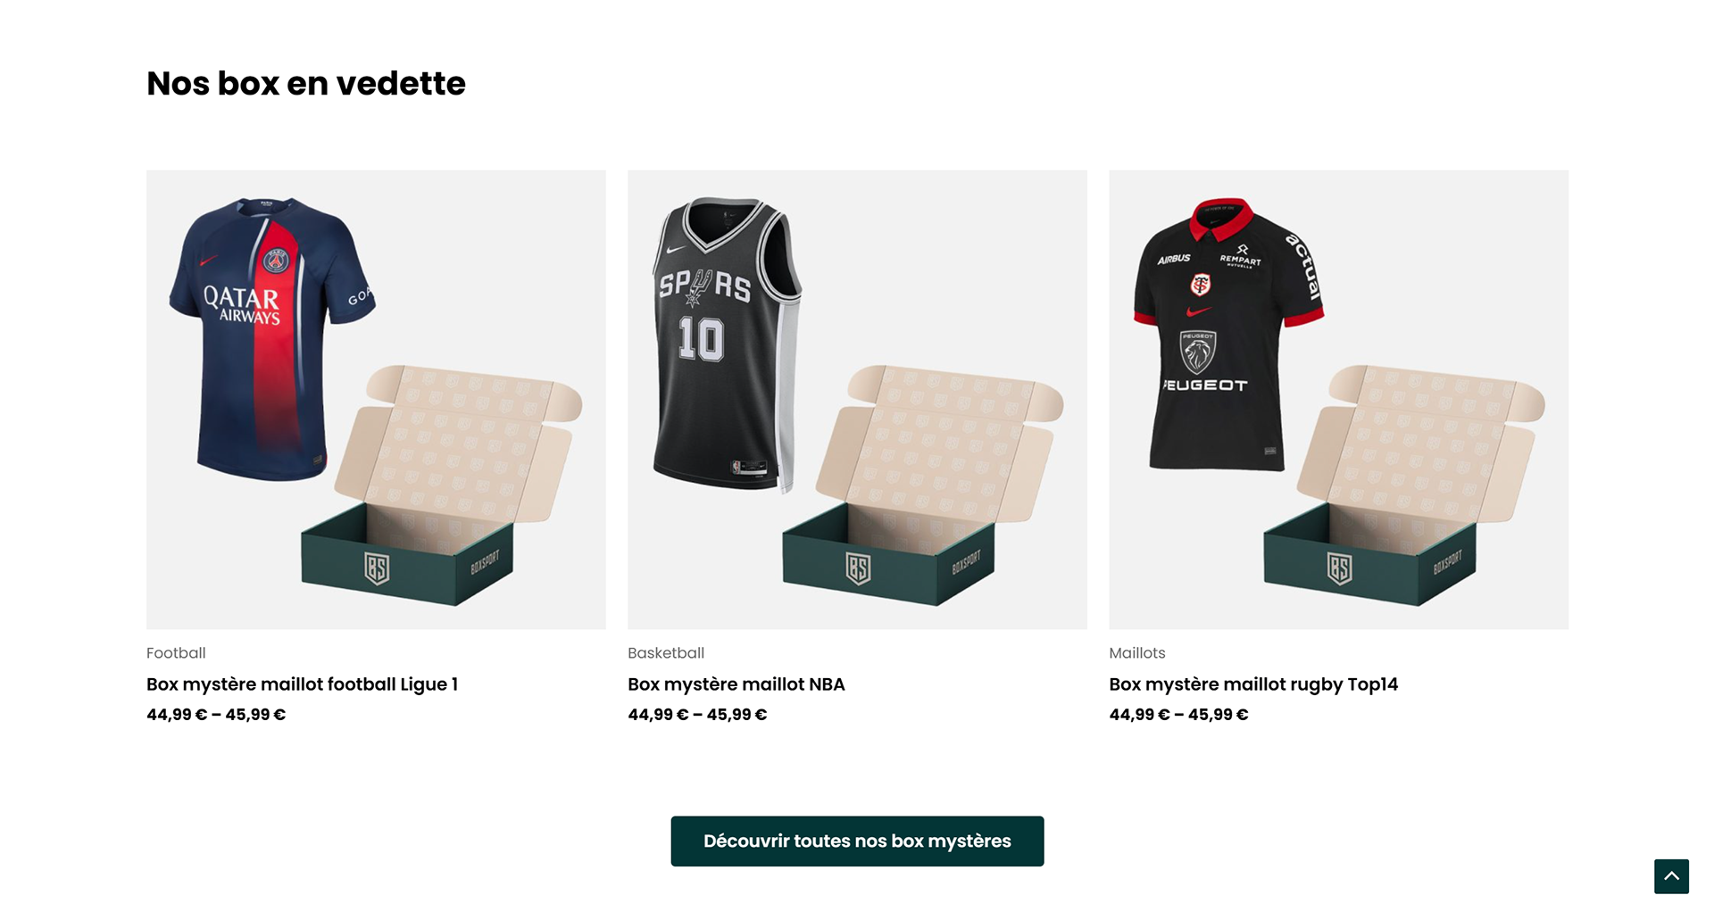Open Box mystère maillot rugby Top14
The width and height of the screenshot is (1714, 920).
pyautogui.click(x=1253, y=684)
